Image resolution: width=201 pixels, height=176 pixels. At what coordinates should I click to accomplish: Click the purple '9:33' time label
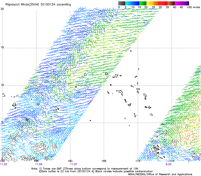[168, 164]
